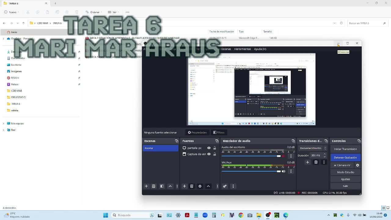The width and height of the screenshot is (391, 220).
Task: Toggle visibility of the Captura de ven source
Action: tap(209, 154)
